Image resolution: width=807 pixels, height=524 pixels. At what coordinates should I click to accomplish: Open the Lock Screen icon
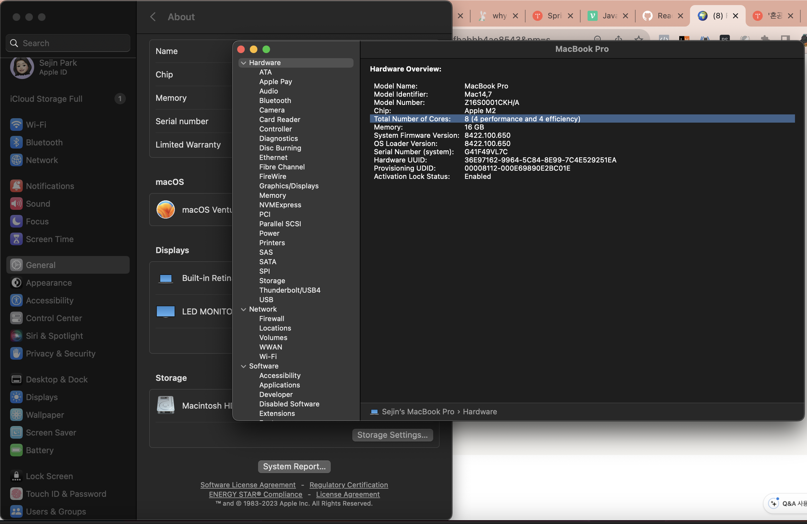pyautogui.click(x=16, y=476)
